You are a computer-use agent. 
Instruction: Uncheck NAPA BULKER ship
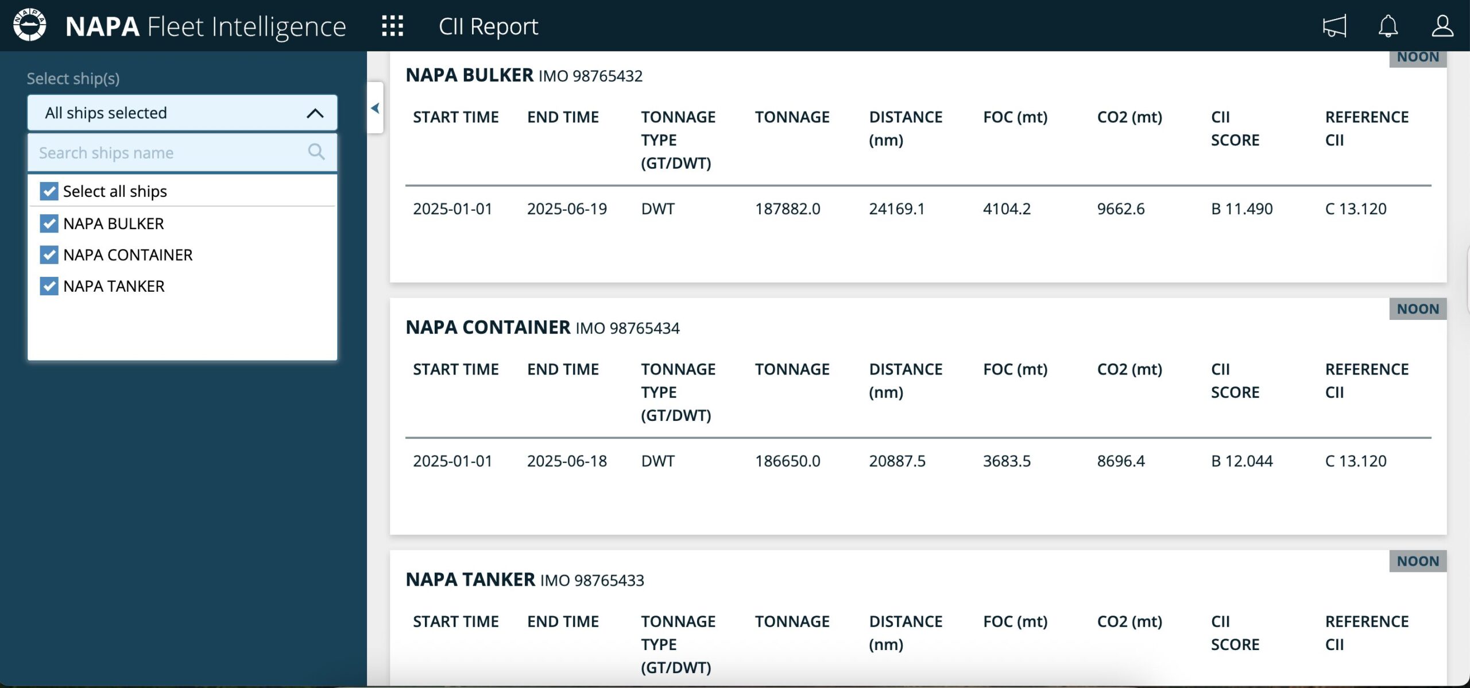coord(49,223)
